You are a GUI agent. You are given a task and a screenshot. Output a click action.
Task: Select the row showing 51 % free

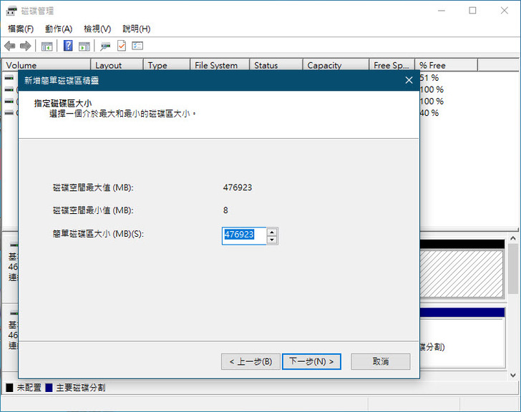click(x=429, y=78)
